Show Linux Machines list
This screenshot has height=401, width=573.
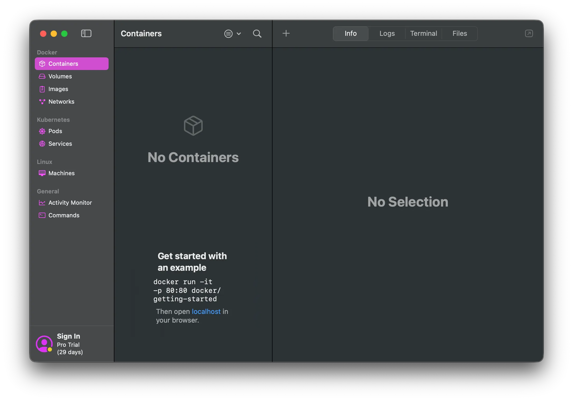(x=61, y=173)
